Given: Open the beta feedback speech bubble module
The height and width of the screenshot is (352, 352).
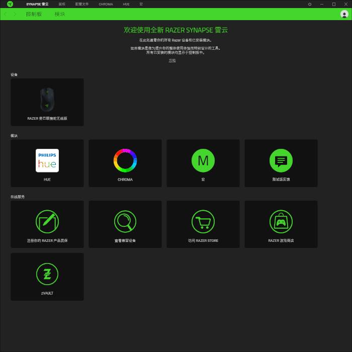Looking at the screenshot, I should (x=281, y=163).
